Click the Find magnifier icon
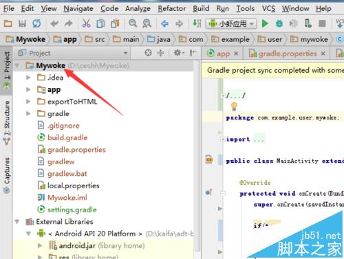Viewport: 344px width, 259px height. (133, 23)
